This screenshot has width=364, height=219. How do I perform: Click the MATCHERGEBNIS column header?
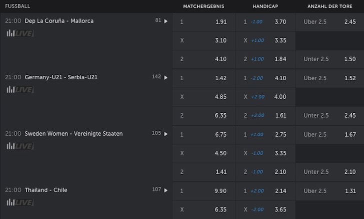coord(203,6)
